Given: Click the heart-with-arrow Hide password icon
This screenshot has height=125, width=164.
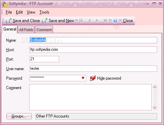Looking at the screenshot, I should [x=93, y=78].
